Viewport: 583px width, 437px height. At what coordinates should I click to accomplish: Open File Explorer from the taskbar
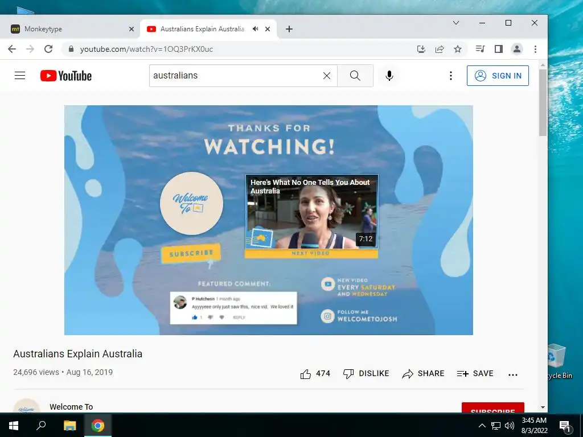(69, 426)
